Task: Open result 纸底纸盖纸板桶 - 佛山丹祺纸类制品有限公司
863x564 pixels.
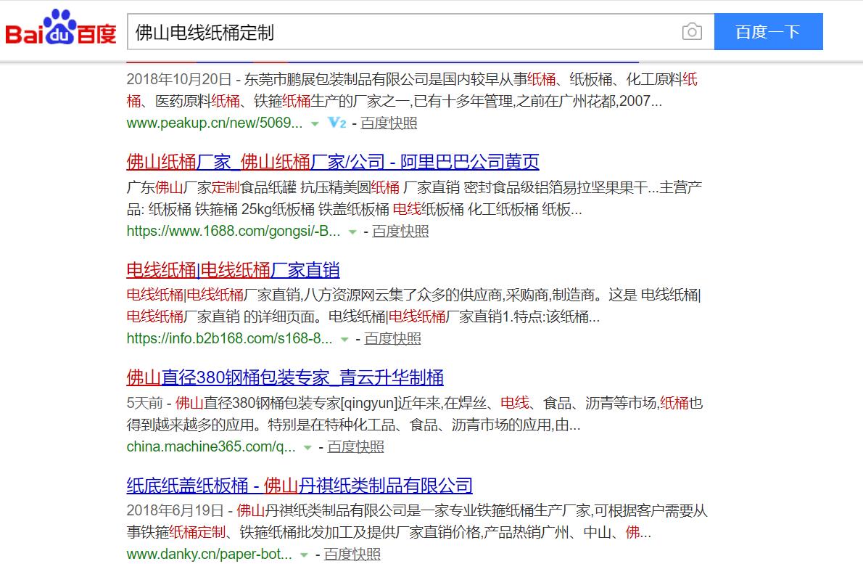Action: click(x=300, y=485)
